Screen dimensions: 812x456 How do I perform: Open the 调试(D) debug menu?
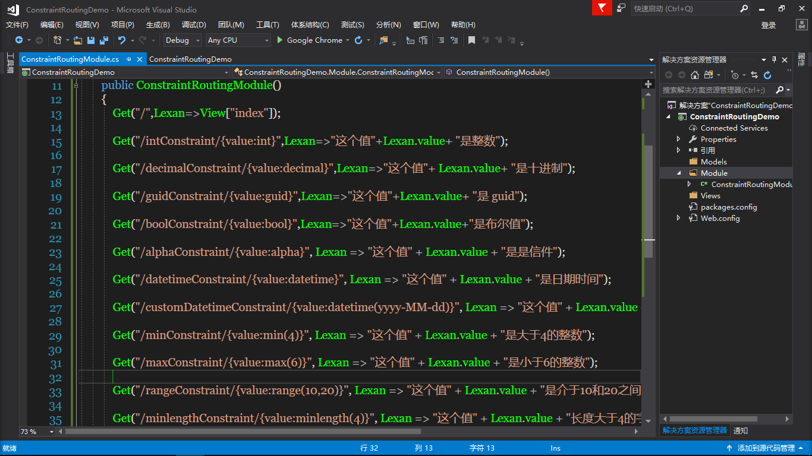(194, 25)
